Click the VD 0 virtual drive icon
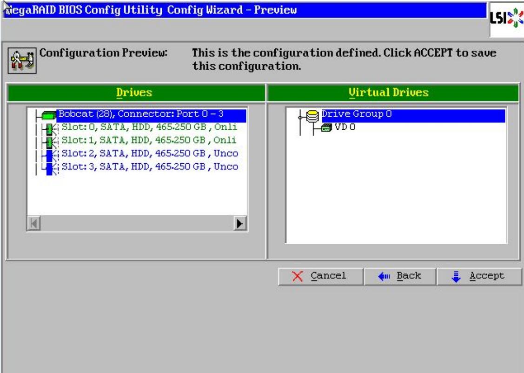The image size is (524, 373). [326, 128]
